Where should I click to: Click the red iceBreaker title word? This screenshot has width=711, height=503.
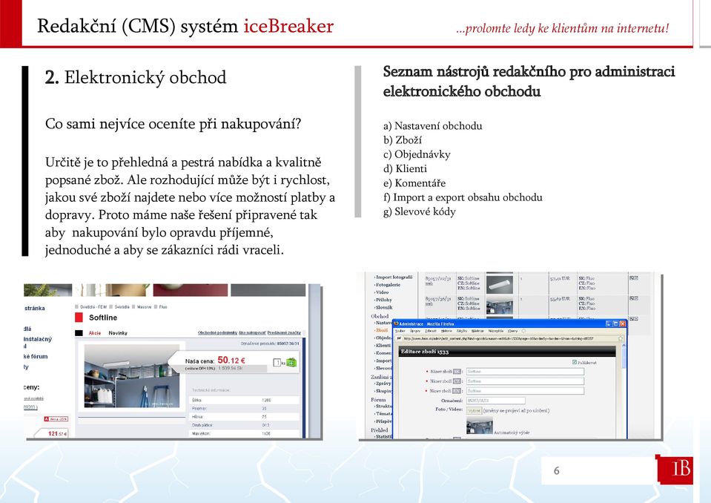[x=288, y=26]
